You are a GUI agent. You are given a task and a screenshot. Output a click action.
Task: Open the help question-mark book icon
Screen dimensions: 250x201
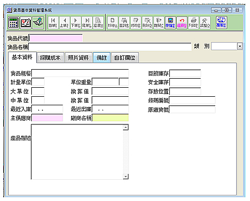click(x=38, y=22)
